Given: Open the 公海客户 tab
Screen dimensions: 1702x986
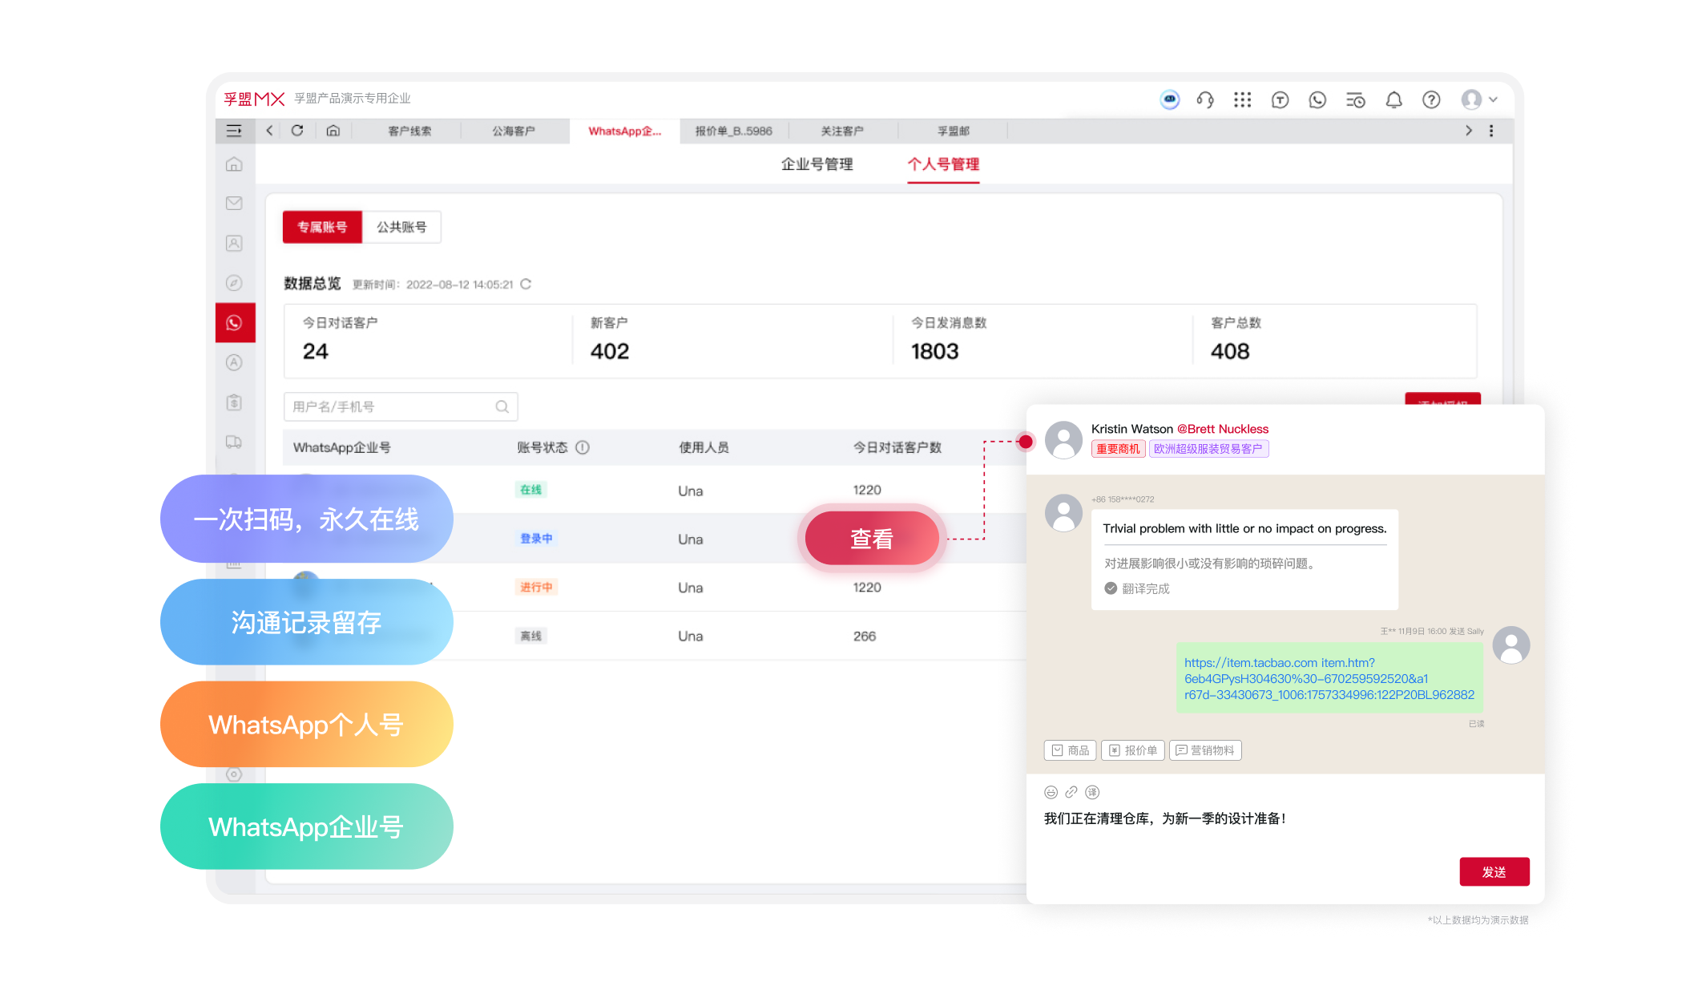Looking at the screenshot, I should click(x=514, y=131).
